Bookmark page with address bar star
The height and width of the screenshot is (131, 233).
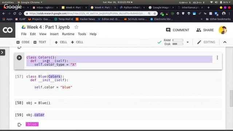click(155, 13)
